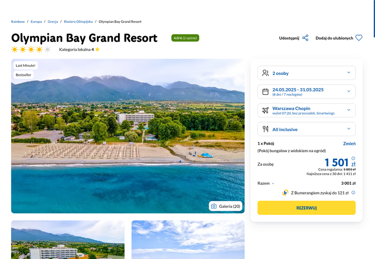375x259 pixels.
Task: Click the grey fifth sun rating icon
Action: tap(47, 50)
